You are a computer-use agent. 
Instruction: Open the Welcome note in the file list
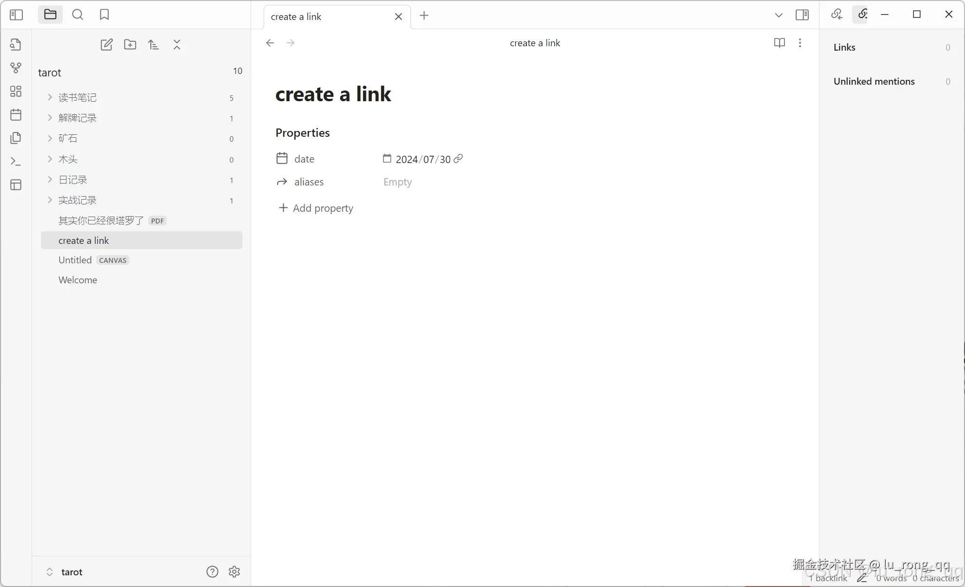(x=78, y=280)
